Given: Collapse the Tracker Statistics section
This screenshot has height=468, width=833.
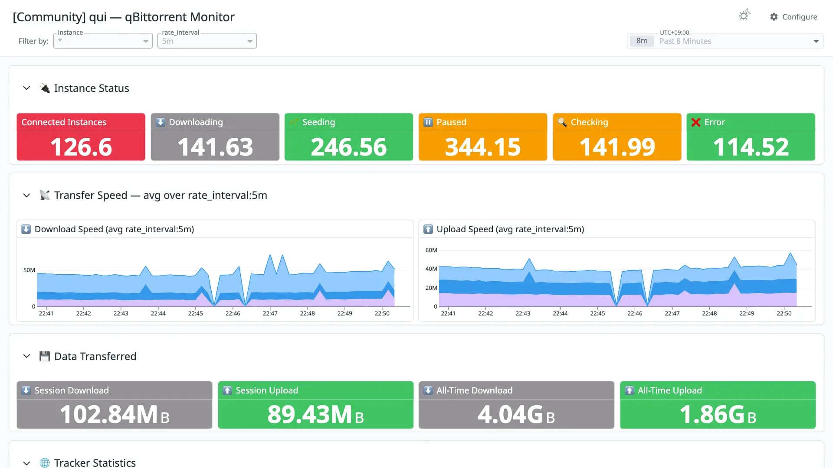Looking at the screenshot, I should [26, 463].
